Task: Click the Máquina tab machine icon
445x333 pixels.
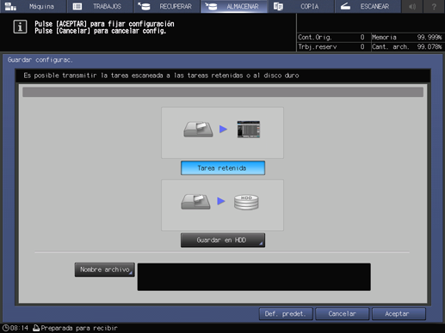Action: coord(10,6)
